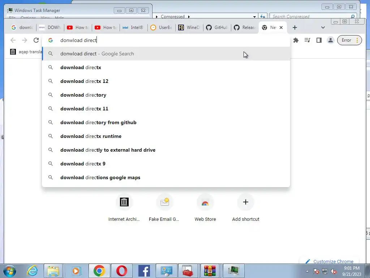Select 'download directx runtime' suggestion
Image resolution: width=370 pixels, height=278 pixels.
pos(166,136)
